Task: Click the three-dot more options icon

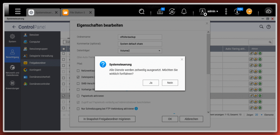Action: pos(226,11)
